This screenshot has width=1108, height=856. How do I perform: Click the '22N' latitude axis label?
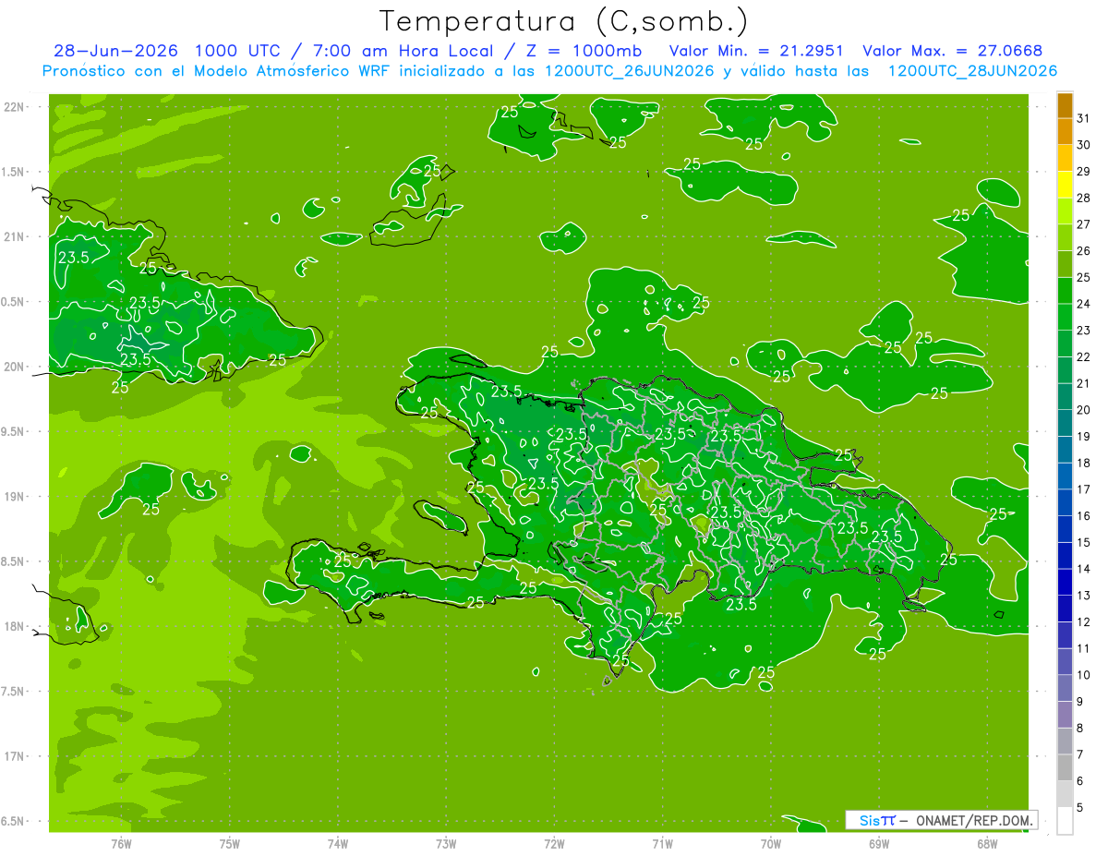[x=14, y=107]
